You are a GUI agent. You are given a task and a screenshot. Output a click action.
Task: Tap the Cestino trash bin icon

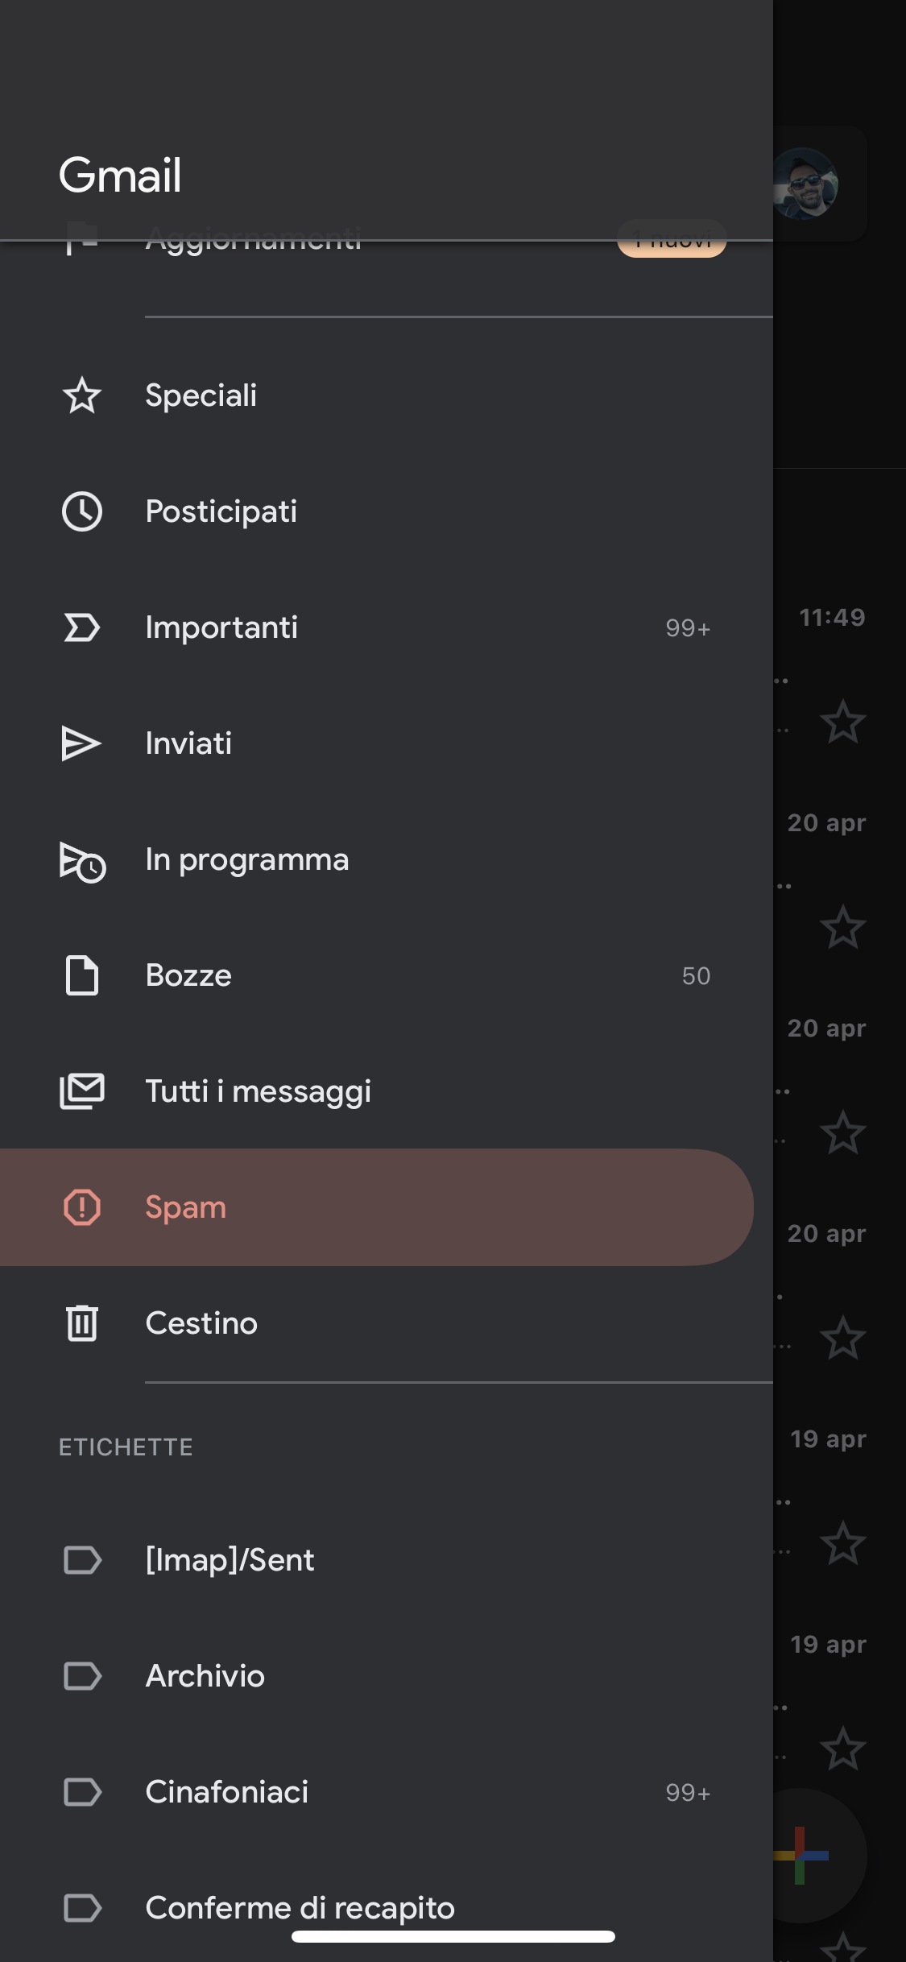pos(81,1323)
